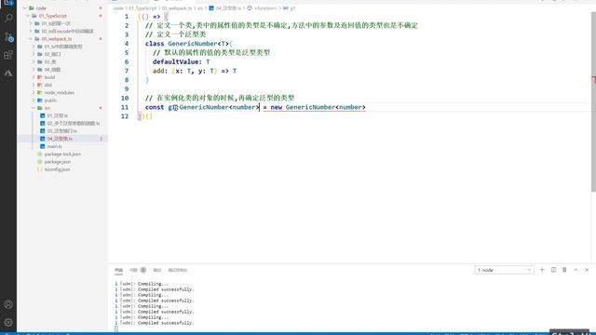Expand the public folder chevron
The image size is (596, 335).
click(x=34, y=100)
